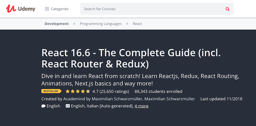
Task: Focus the Search for Courses field
Action: pyautogui.click(x=157, y=9)
